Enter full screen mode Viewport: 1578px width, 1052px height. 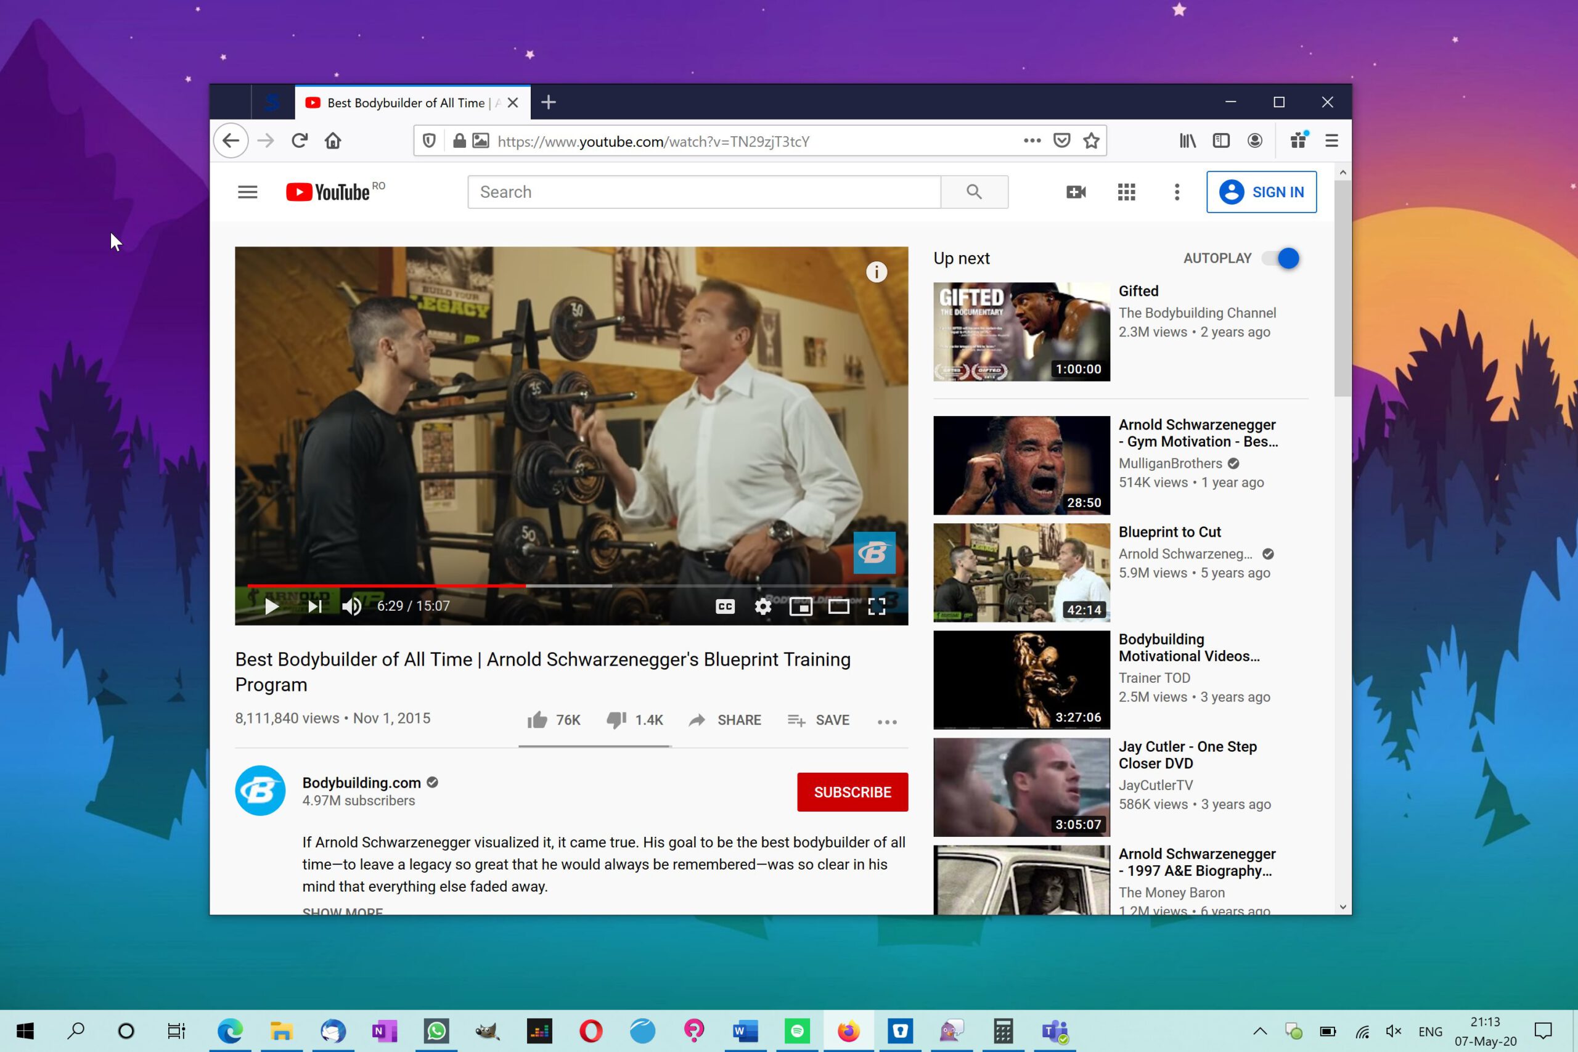pyautogui.click(x=877, y=606)
